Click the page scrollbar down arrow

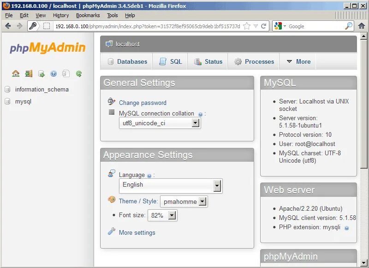click(363, 262)
